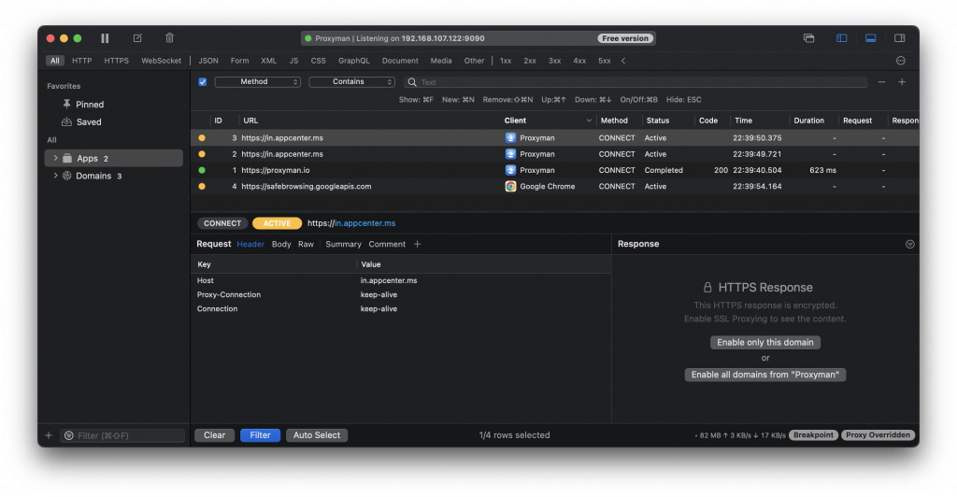This screenshot has height=497, width=957.
Task: Toggle the right panel layout icon
Action: coord(900,37)
